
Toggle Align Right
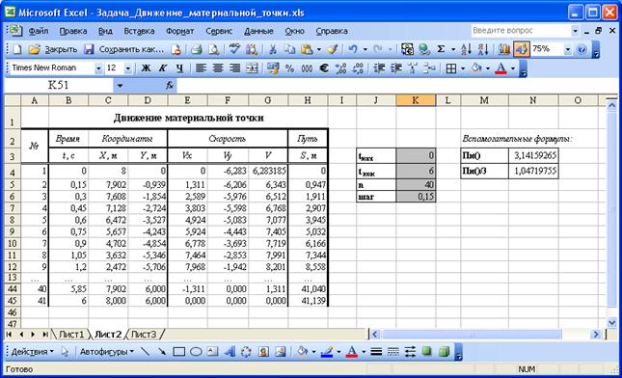click(x=235, y=68)
